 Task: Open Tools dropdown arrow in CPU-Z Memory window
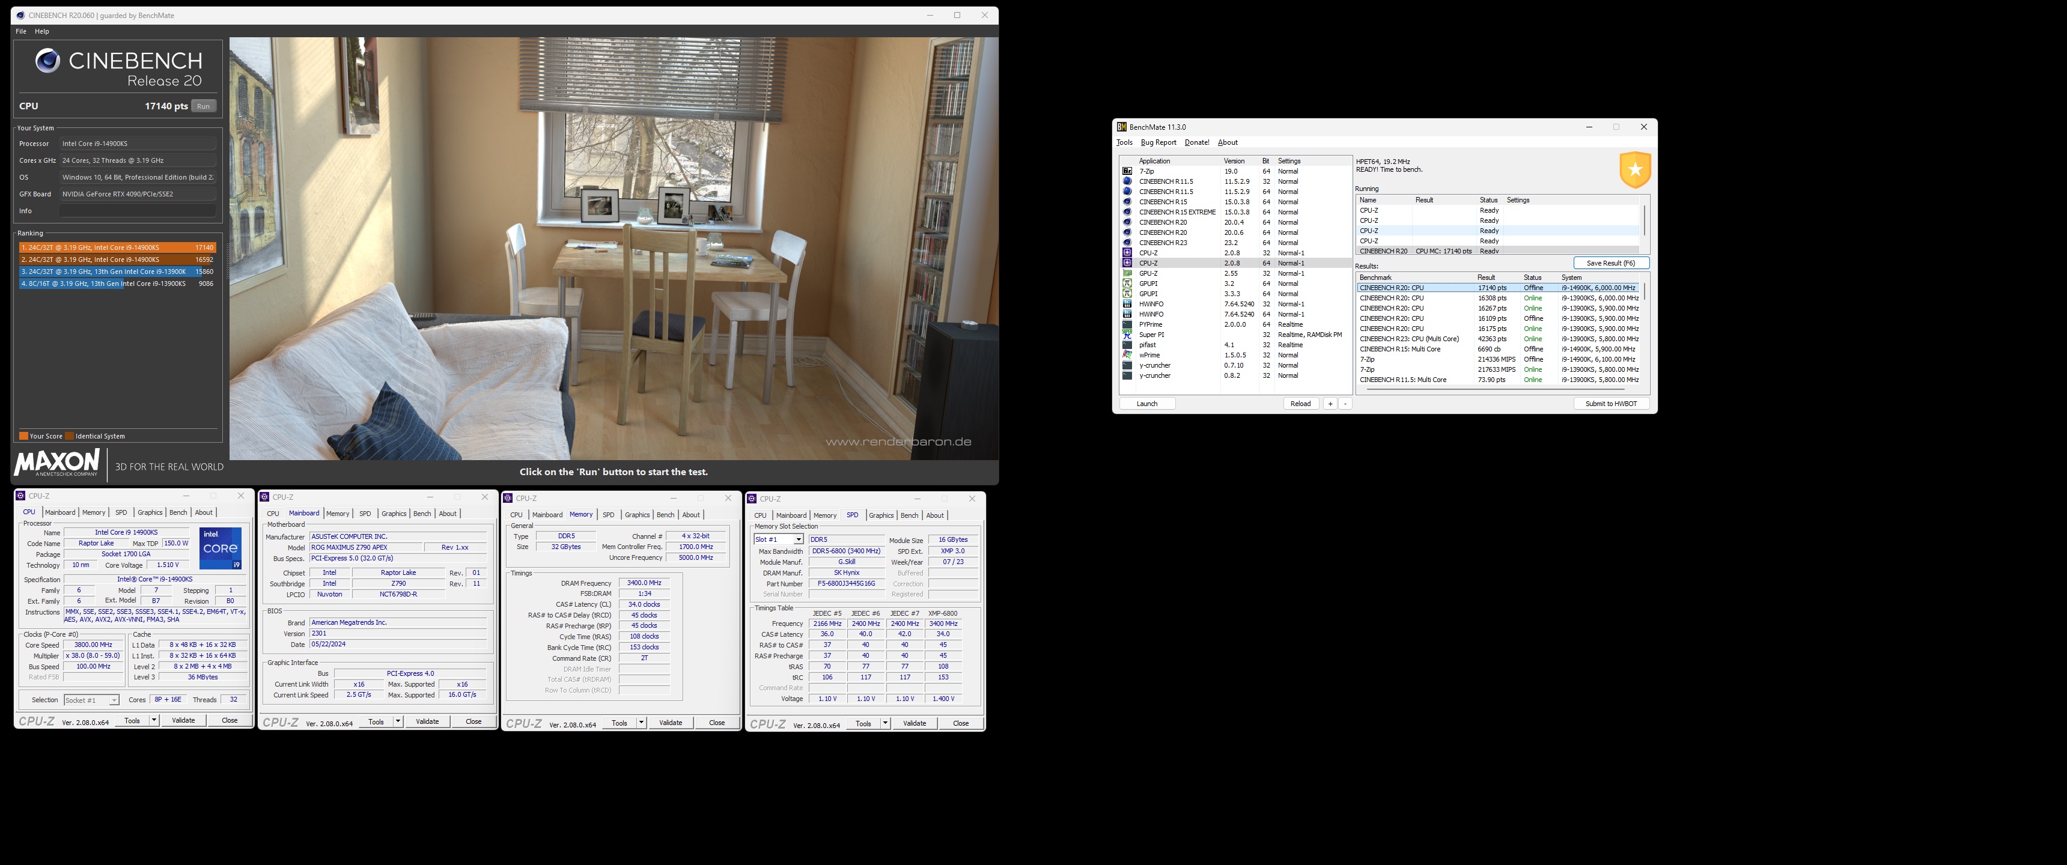[641, 723]
